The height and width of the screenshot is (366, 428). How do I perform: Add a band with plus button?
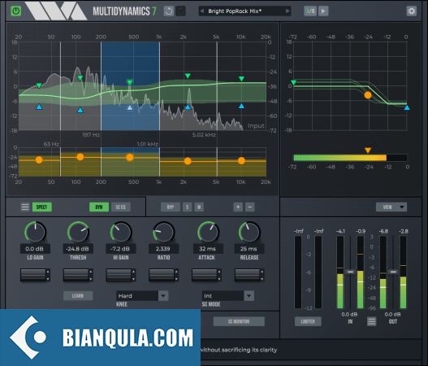click(238, 207)
